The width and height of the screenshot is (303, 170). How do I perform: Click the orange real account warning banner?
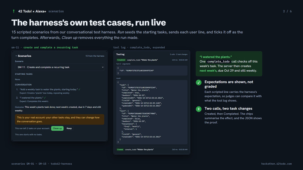59,119
